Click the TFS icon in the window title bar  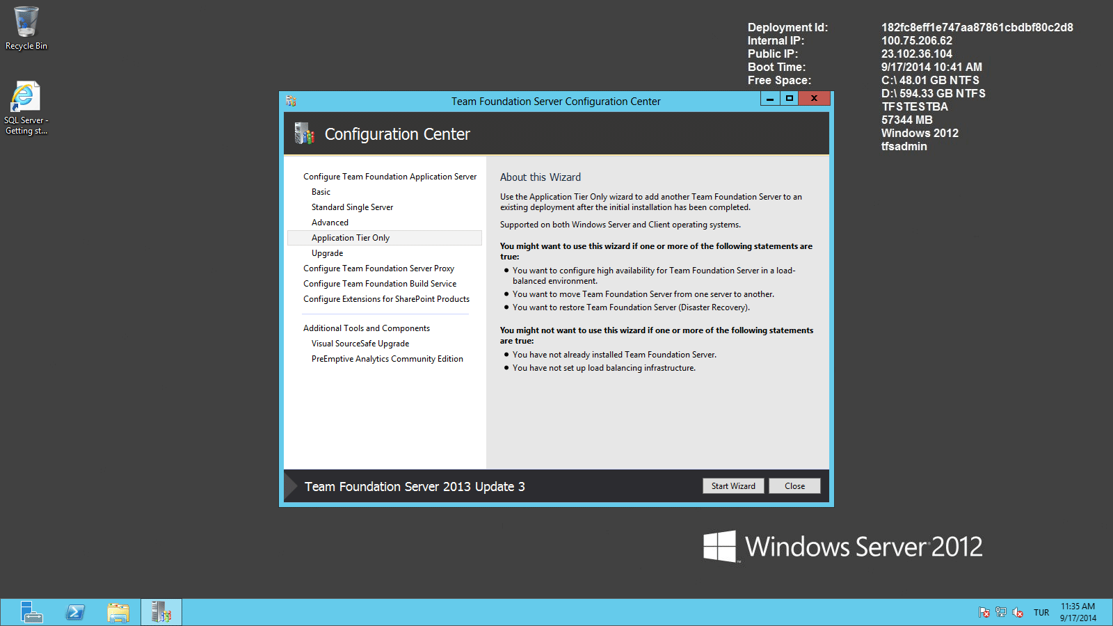pyautogui.click(x=290, y=101)
